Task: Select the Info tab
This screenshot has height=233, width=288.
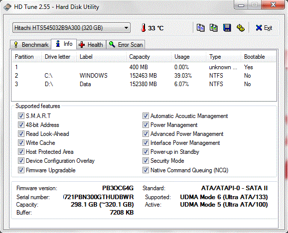Action: click(x=64, y=44)
